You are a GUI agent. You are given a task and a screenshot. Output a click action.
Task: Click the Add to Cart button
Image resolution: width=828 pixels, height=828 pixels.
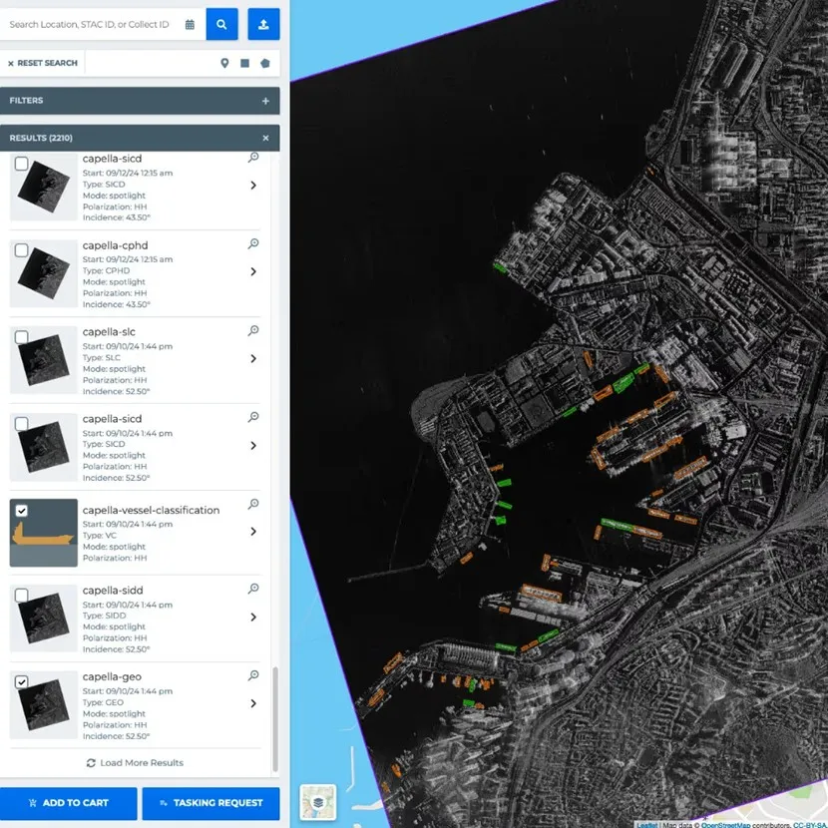(69, 803)
